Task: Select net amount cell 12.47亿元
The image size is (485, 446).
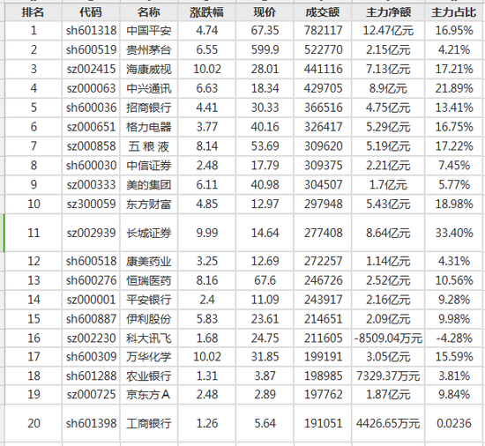Action: click(x=388, y=31)
